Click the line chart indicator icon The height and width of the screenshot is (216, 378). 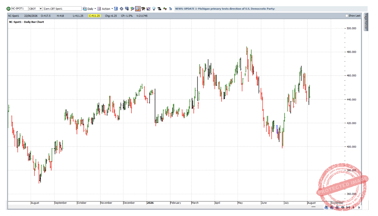point(149,9)
